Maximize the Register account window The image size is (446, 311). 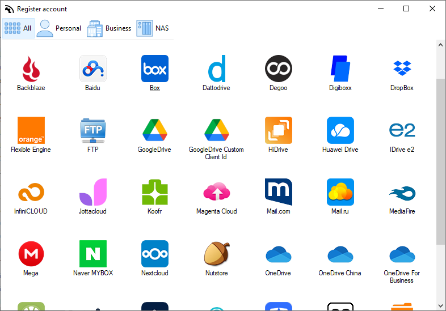(406, 9)
